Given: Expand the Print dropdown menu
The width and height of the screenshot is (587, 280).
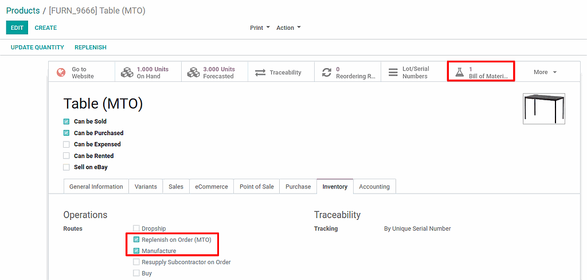Looking at the screenshot, I should 260,27.
